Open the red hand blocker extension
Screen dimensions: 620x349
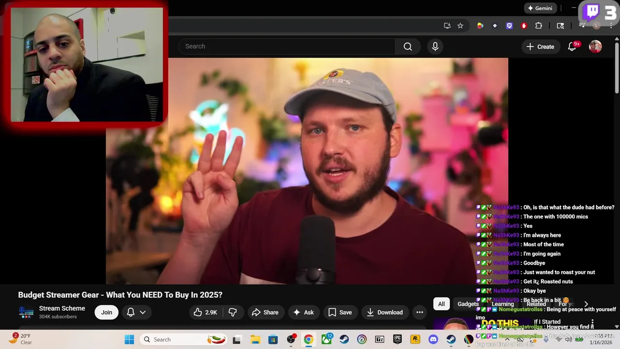point(524,26)
